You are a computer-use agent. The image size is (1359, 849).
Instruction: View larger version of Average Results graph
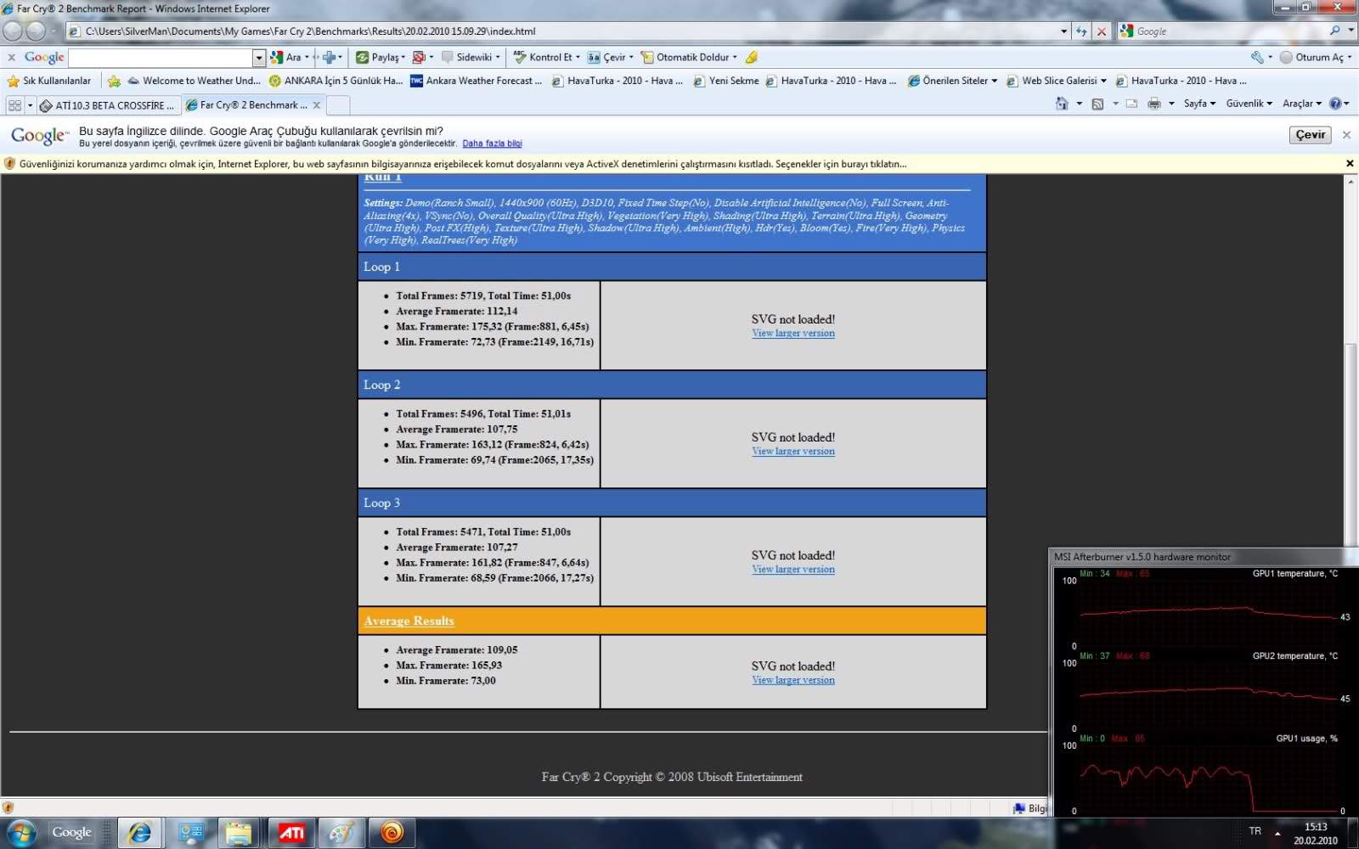pyautogui.click(x=793, y=680)
